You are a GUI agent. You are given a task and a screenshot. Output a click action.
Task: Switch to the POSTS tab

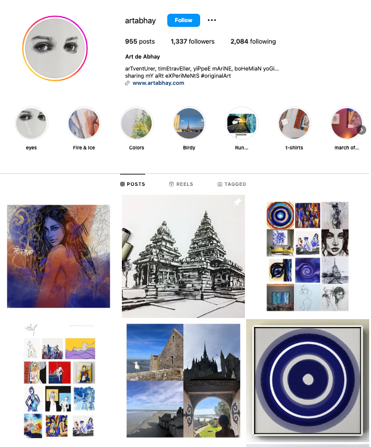(133, 184)
